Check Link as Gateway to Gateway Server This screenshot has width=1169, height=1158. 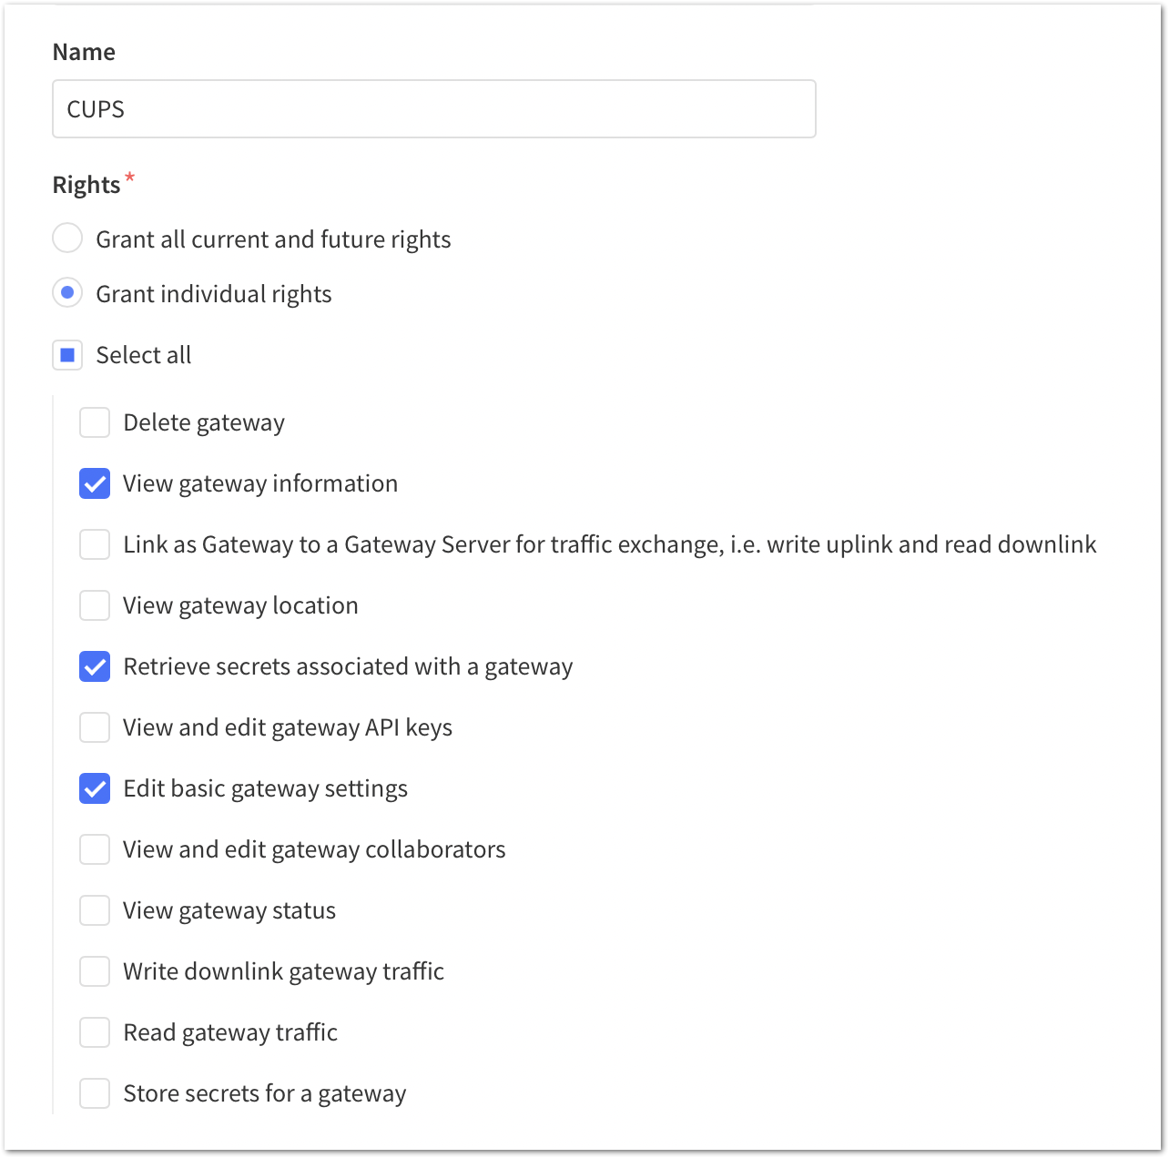[x=95, y=544]
